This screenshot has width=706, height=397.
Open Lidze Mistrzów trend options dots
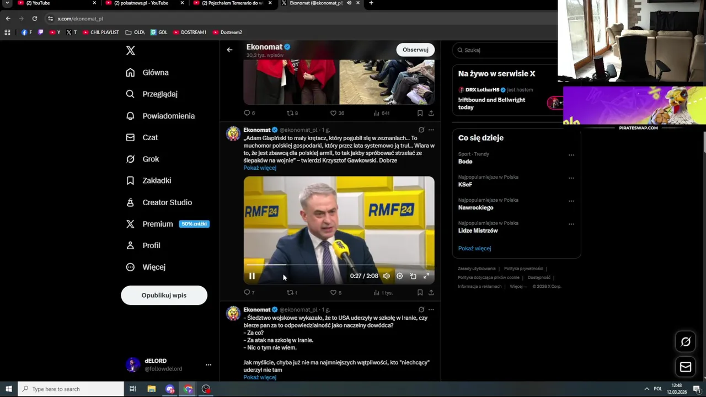click(571, 224)
